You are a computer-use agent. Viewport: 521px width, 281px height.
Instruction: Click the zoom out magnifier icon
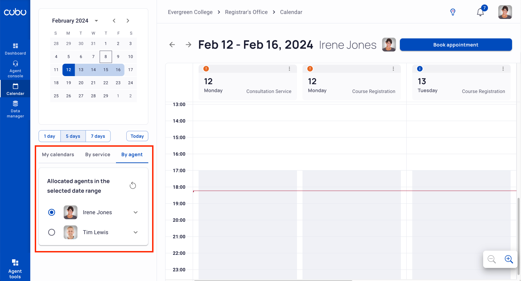pyautogui.click(x=492, y=259)
